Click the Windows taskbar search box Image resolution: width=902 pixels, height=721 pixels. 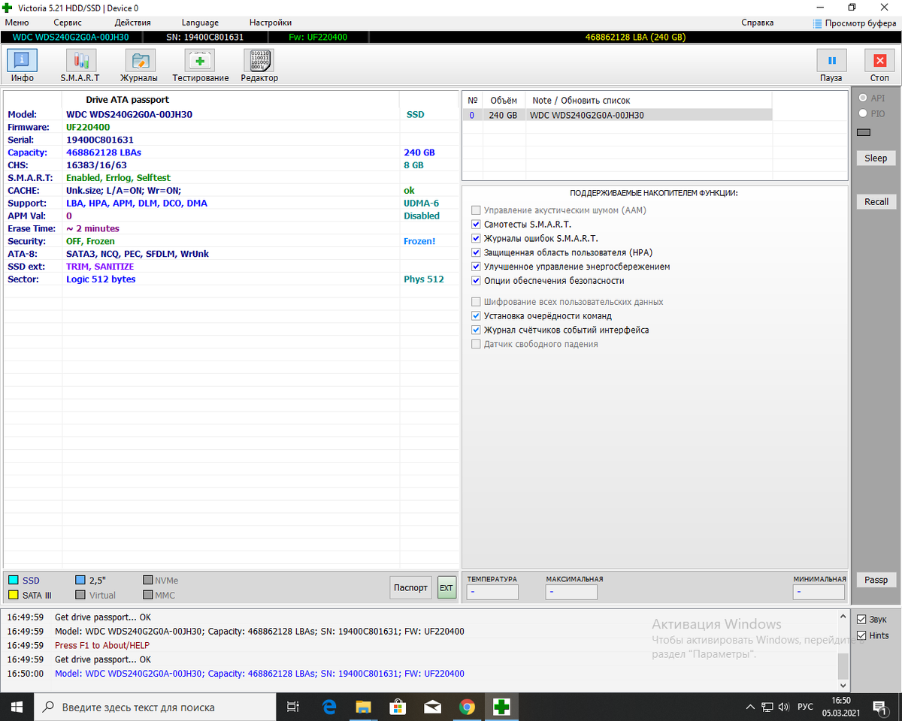[155, 707]
